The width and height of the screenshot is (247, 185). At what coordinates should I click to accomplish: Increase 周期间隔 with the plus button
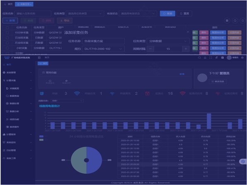(186, 49)
